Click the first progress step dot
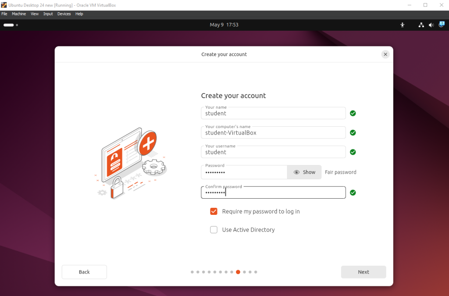This screenshot has width=449, height=296. coord(192,272)
